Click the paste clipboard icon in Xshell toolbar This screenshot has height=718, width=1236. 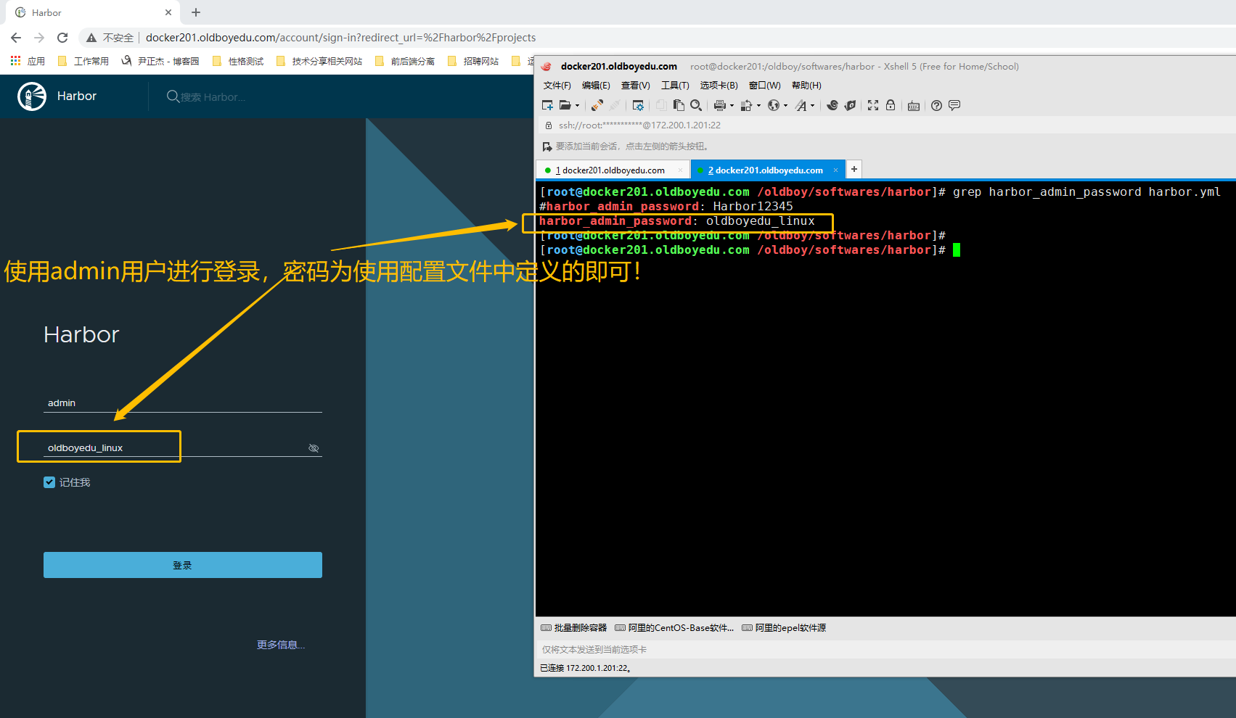(x=679, y=105)
